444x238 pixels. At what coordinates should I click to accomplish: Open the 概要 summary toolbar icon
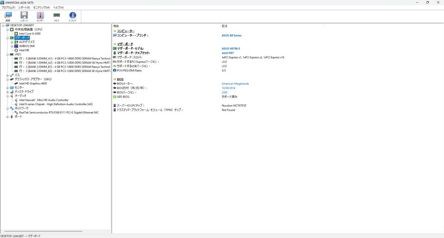point(8,17)
